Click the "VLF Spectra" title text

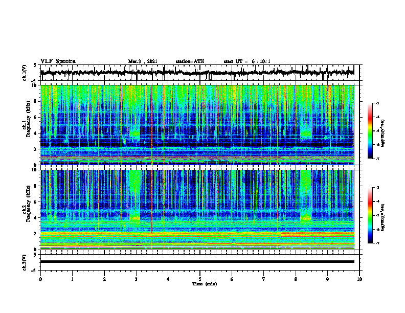coord(58,61)
